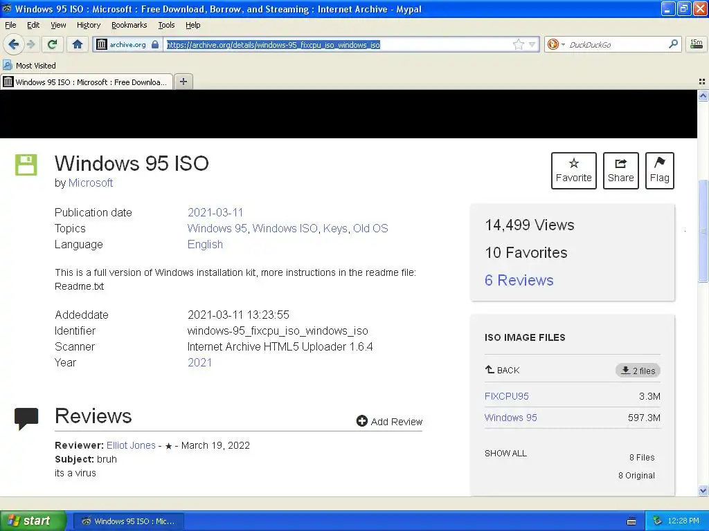Viewport: 709px width, 531px height.
Task: Open the Windows Start button
Action: point(33,521)
